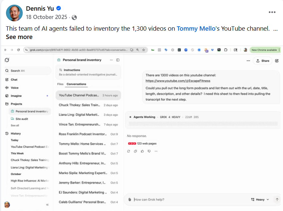Open Projects in the Grok sidebar

(x=16, y=104)
